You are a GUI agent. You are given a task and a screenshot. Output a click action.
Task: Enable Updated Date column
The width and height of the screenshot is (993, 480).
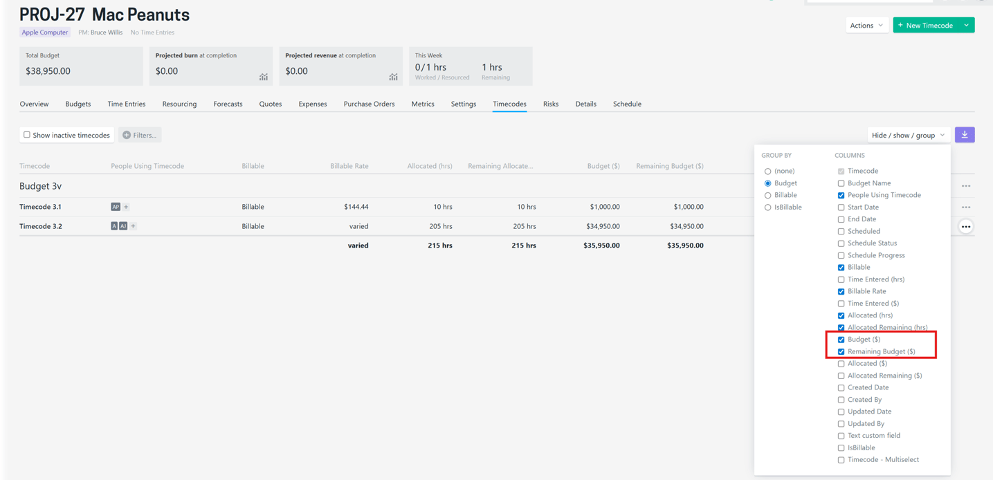tap(841, 412)
